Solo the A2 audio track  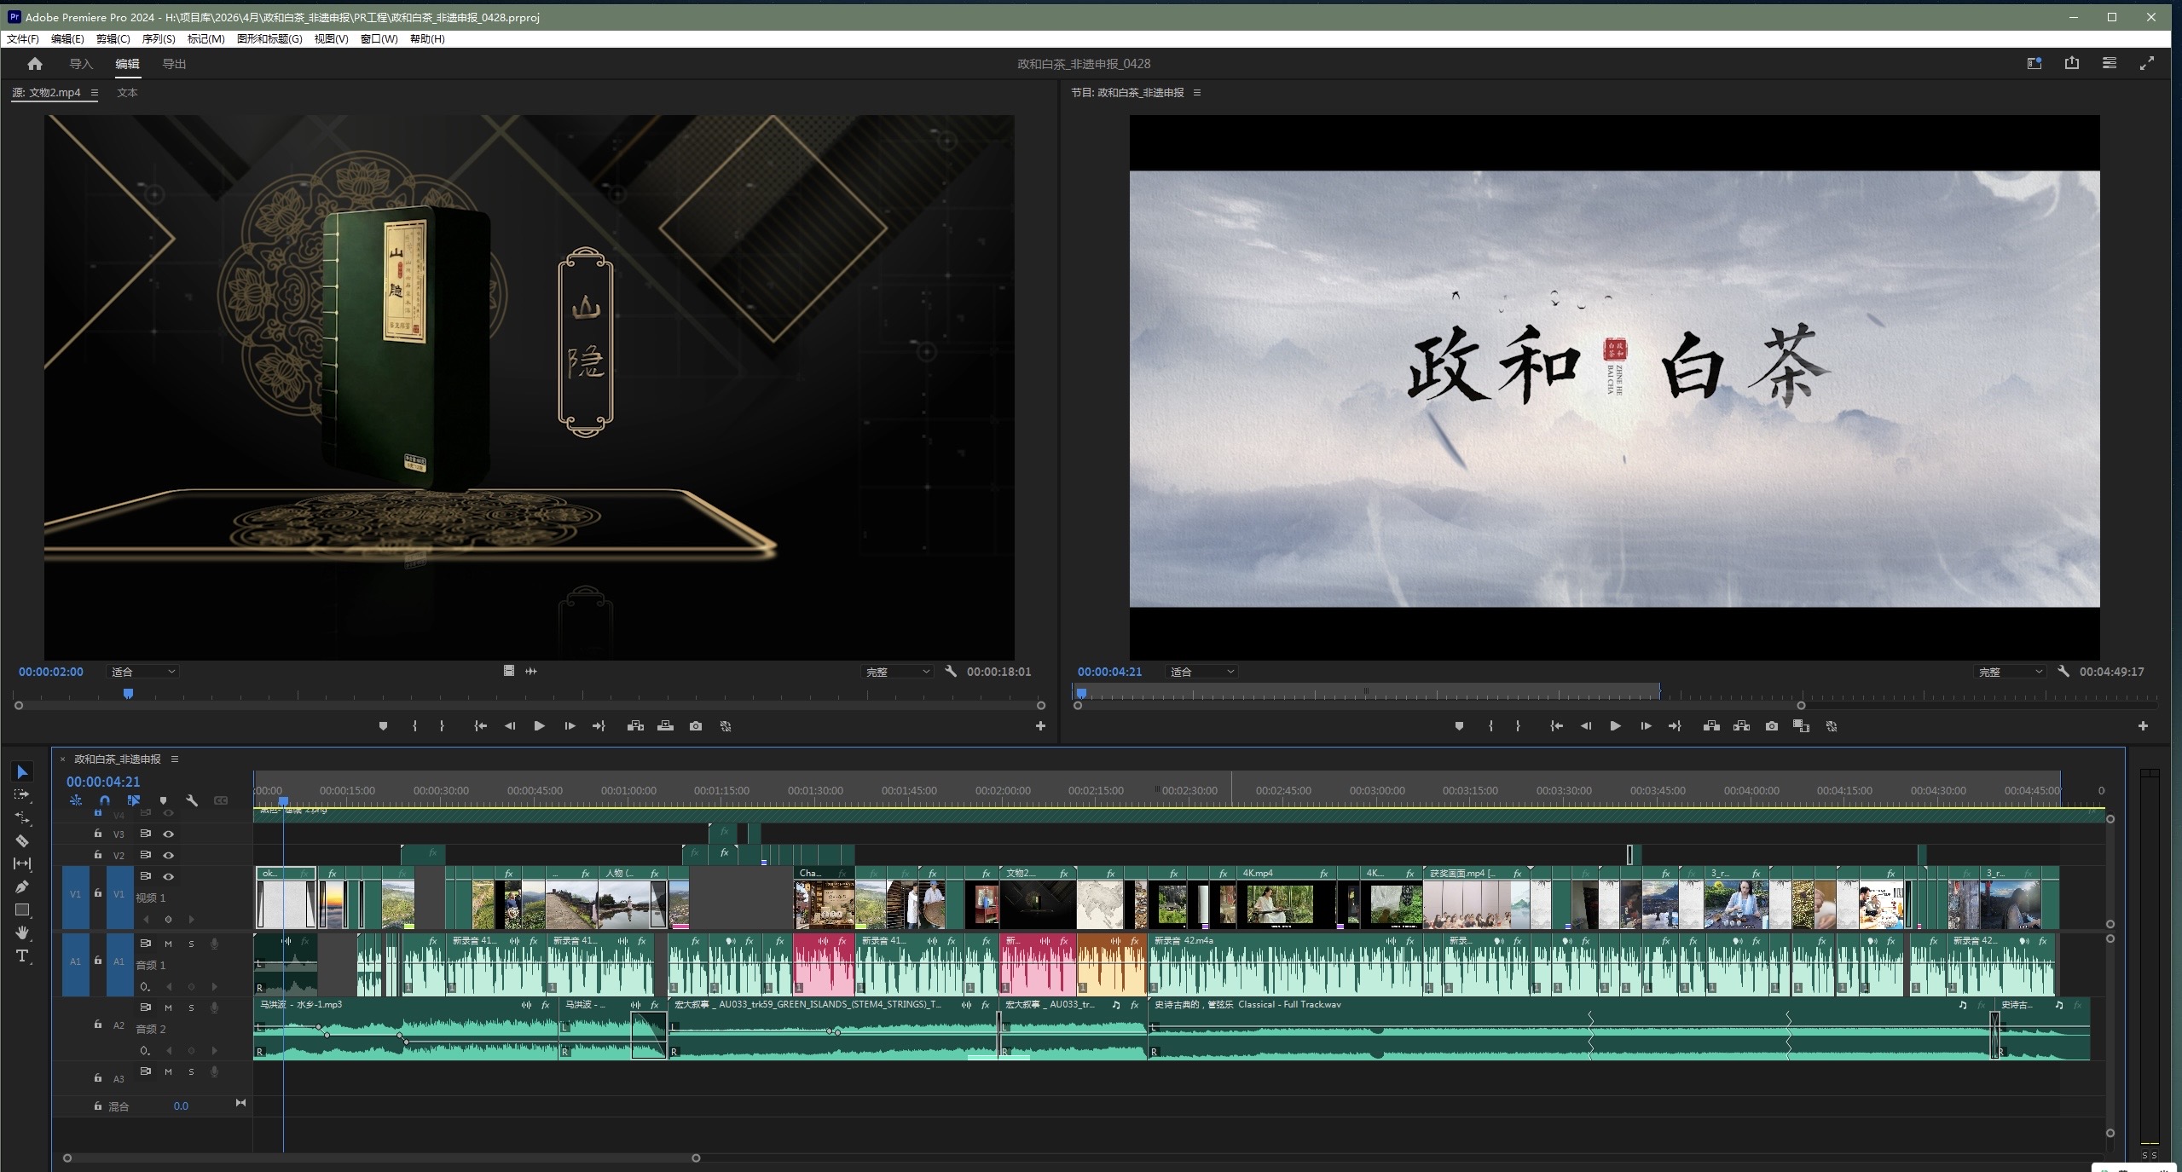coord(191,1007)
